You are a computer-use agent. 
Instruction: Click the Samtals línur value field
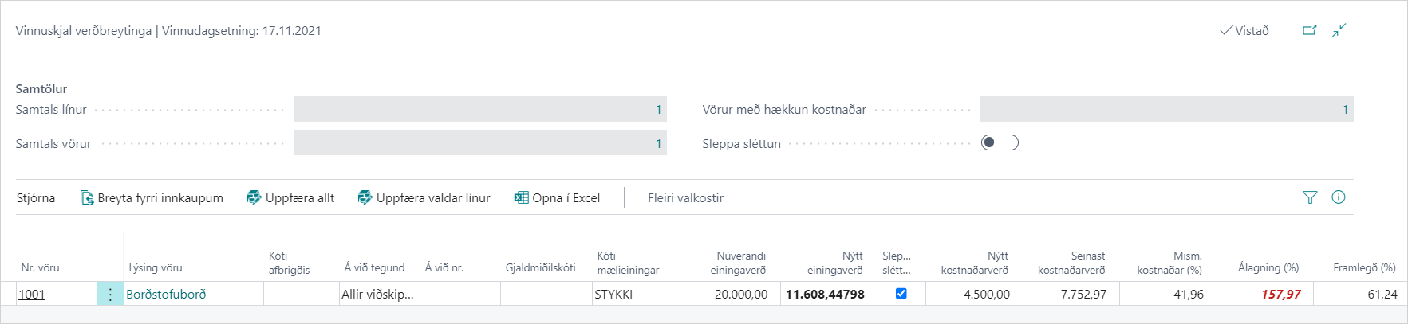[479, 109]
